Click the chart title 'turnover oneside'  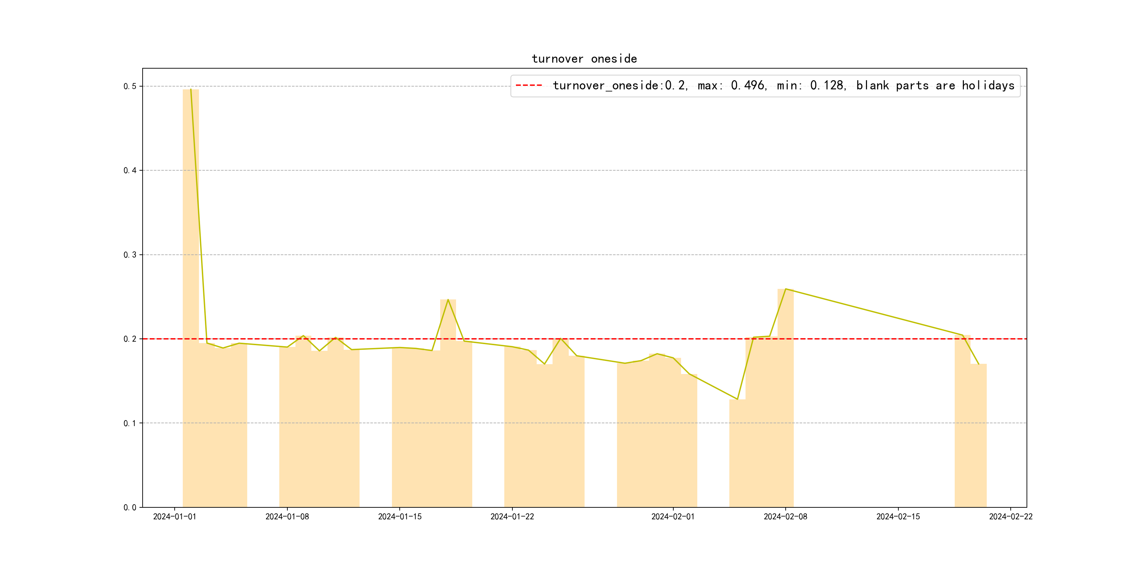point(584,59)
